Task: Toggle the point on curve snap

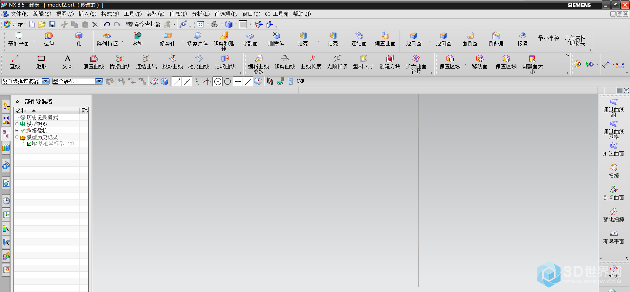Action: tap(248, 81)
